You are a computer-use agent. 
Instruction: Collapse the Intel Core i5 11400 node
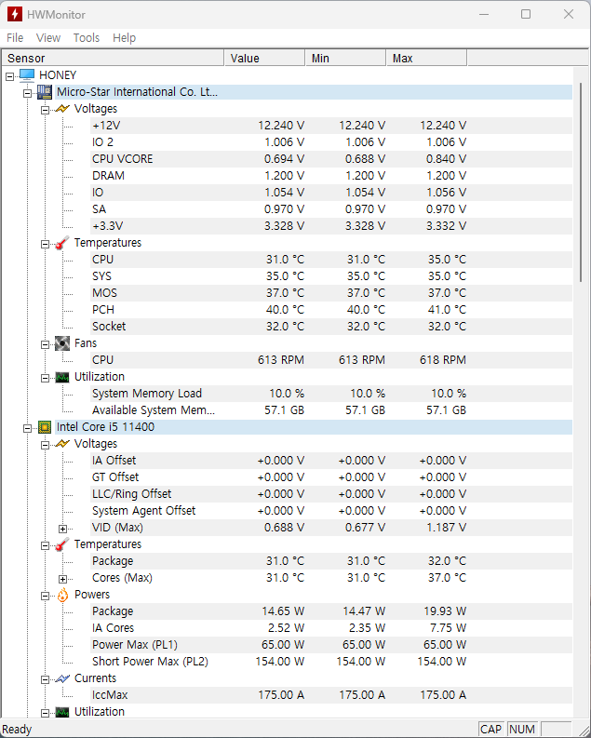pos(27,427)
